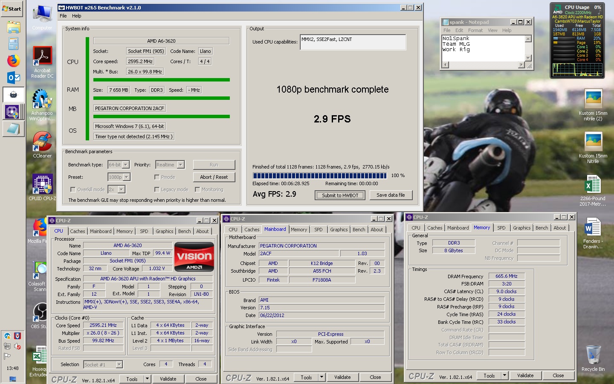Open Help menu in HWBOT x265 Benchmark

[x=77, y=16]
